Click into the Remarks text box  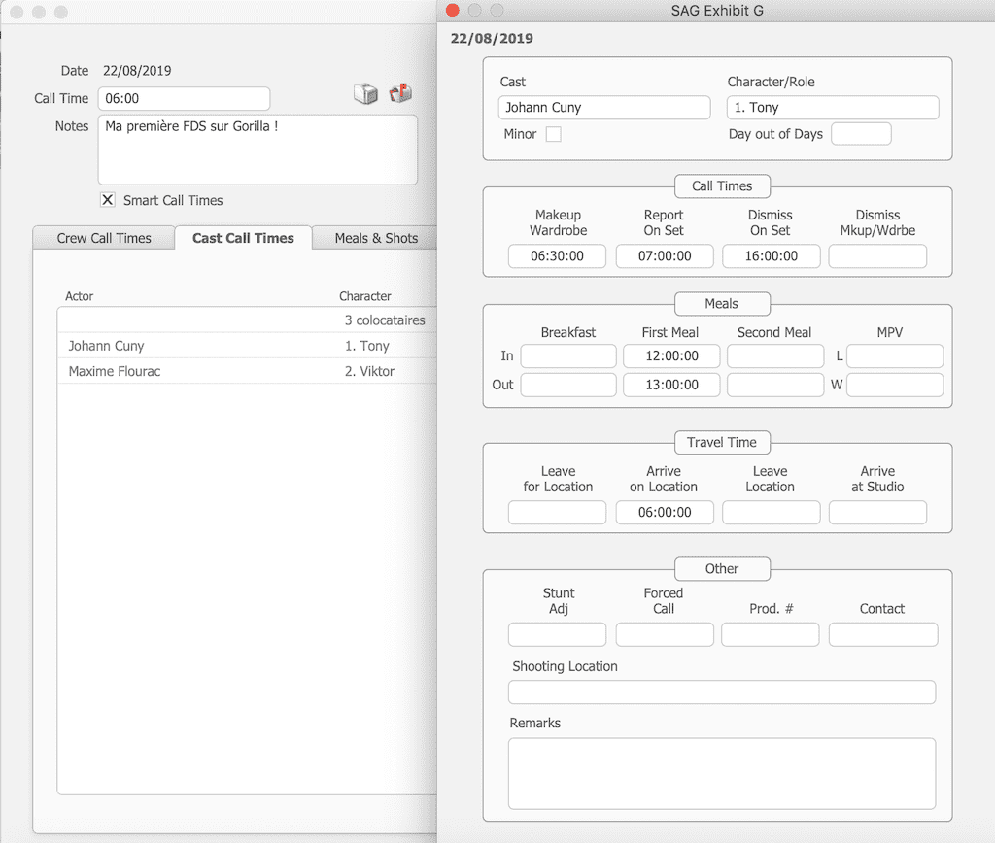721,773
